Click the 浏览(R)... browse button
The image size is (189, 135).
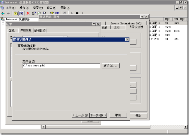111,66
